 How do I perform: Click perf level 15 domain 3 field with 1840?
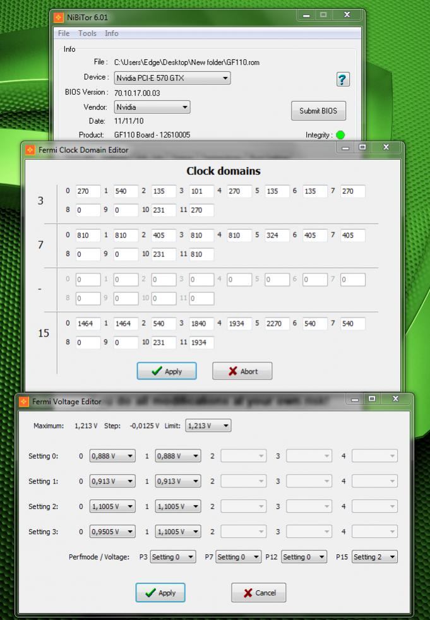click(x=202, y=324)
